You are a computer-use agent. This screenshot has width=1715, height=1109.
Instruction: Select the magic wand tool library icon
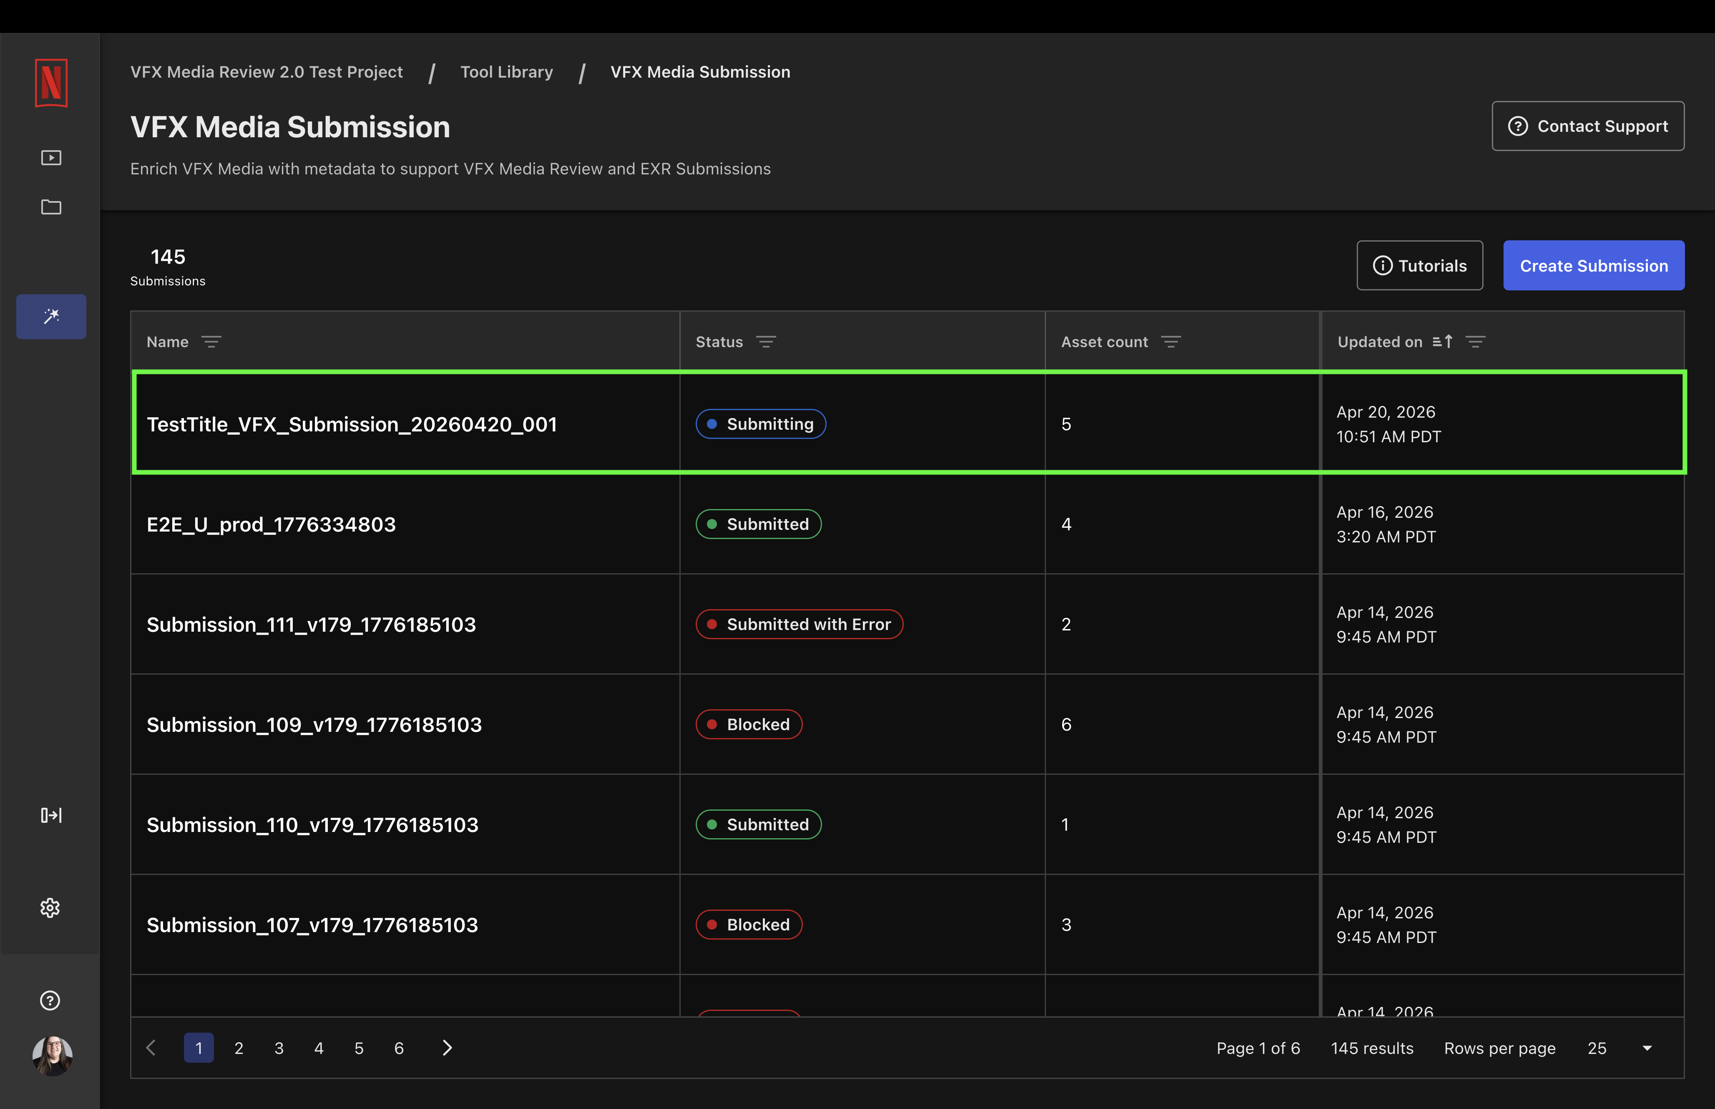point(51,316)
